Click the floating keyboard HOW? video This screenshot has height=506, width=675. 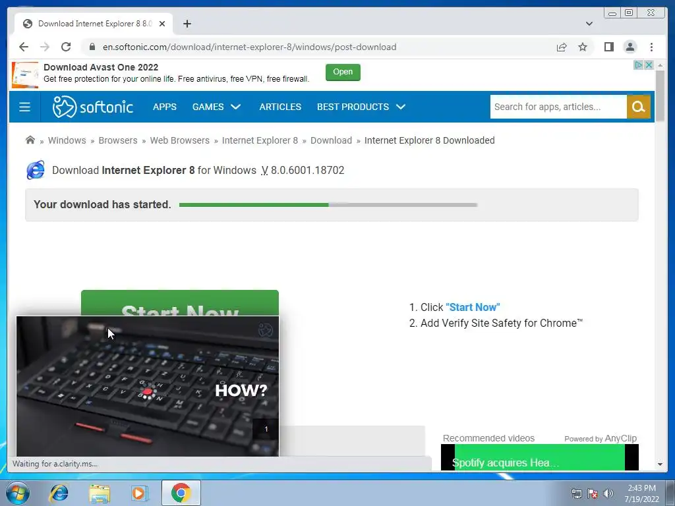[x=148, y=386]
